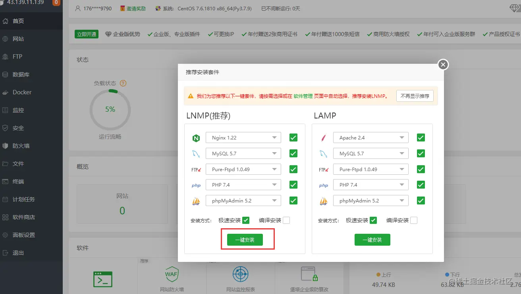
Task: Click the 文件 folder icon in sidebar
Action: click(x=5, y=164)
